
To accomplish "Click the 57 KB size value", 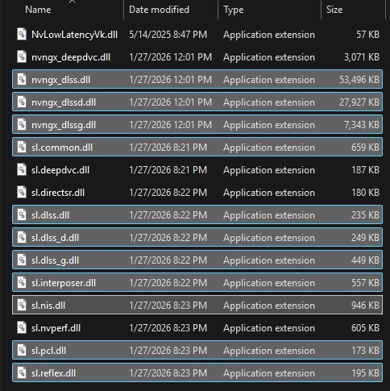I will [367, 35].
